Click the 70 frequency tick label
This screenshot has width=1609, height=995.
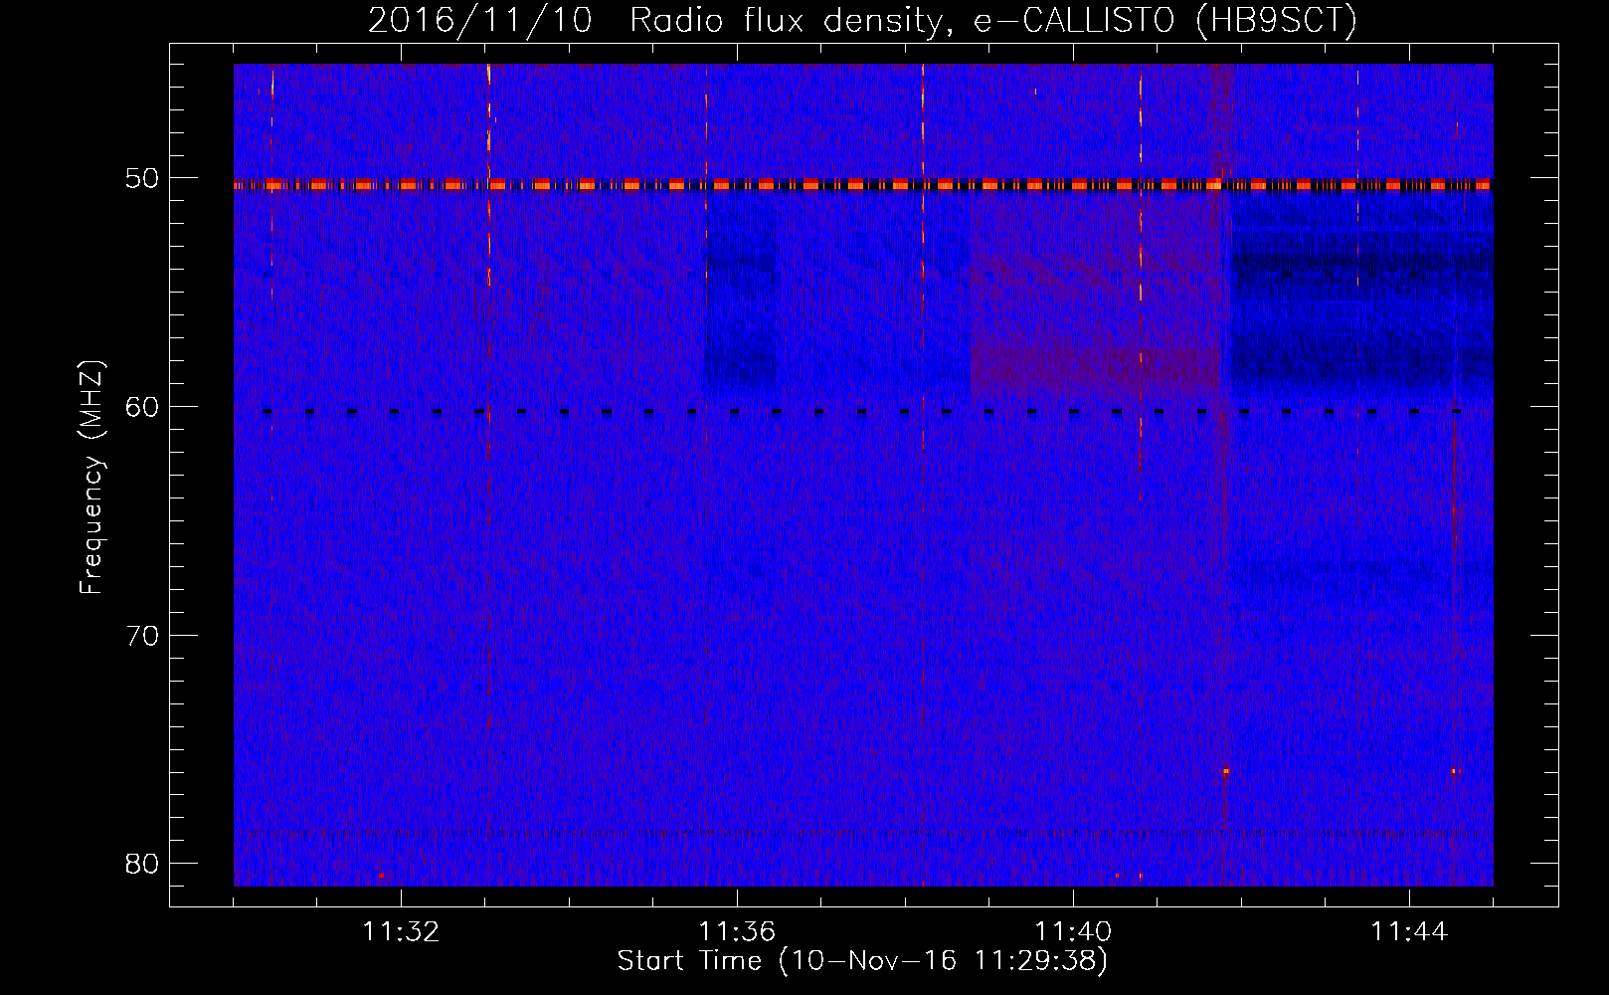pyautogui.click(x=142, y=636)
